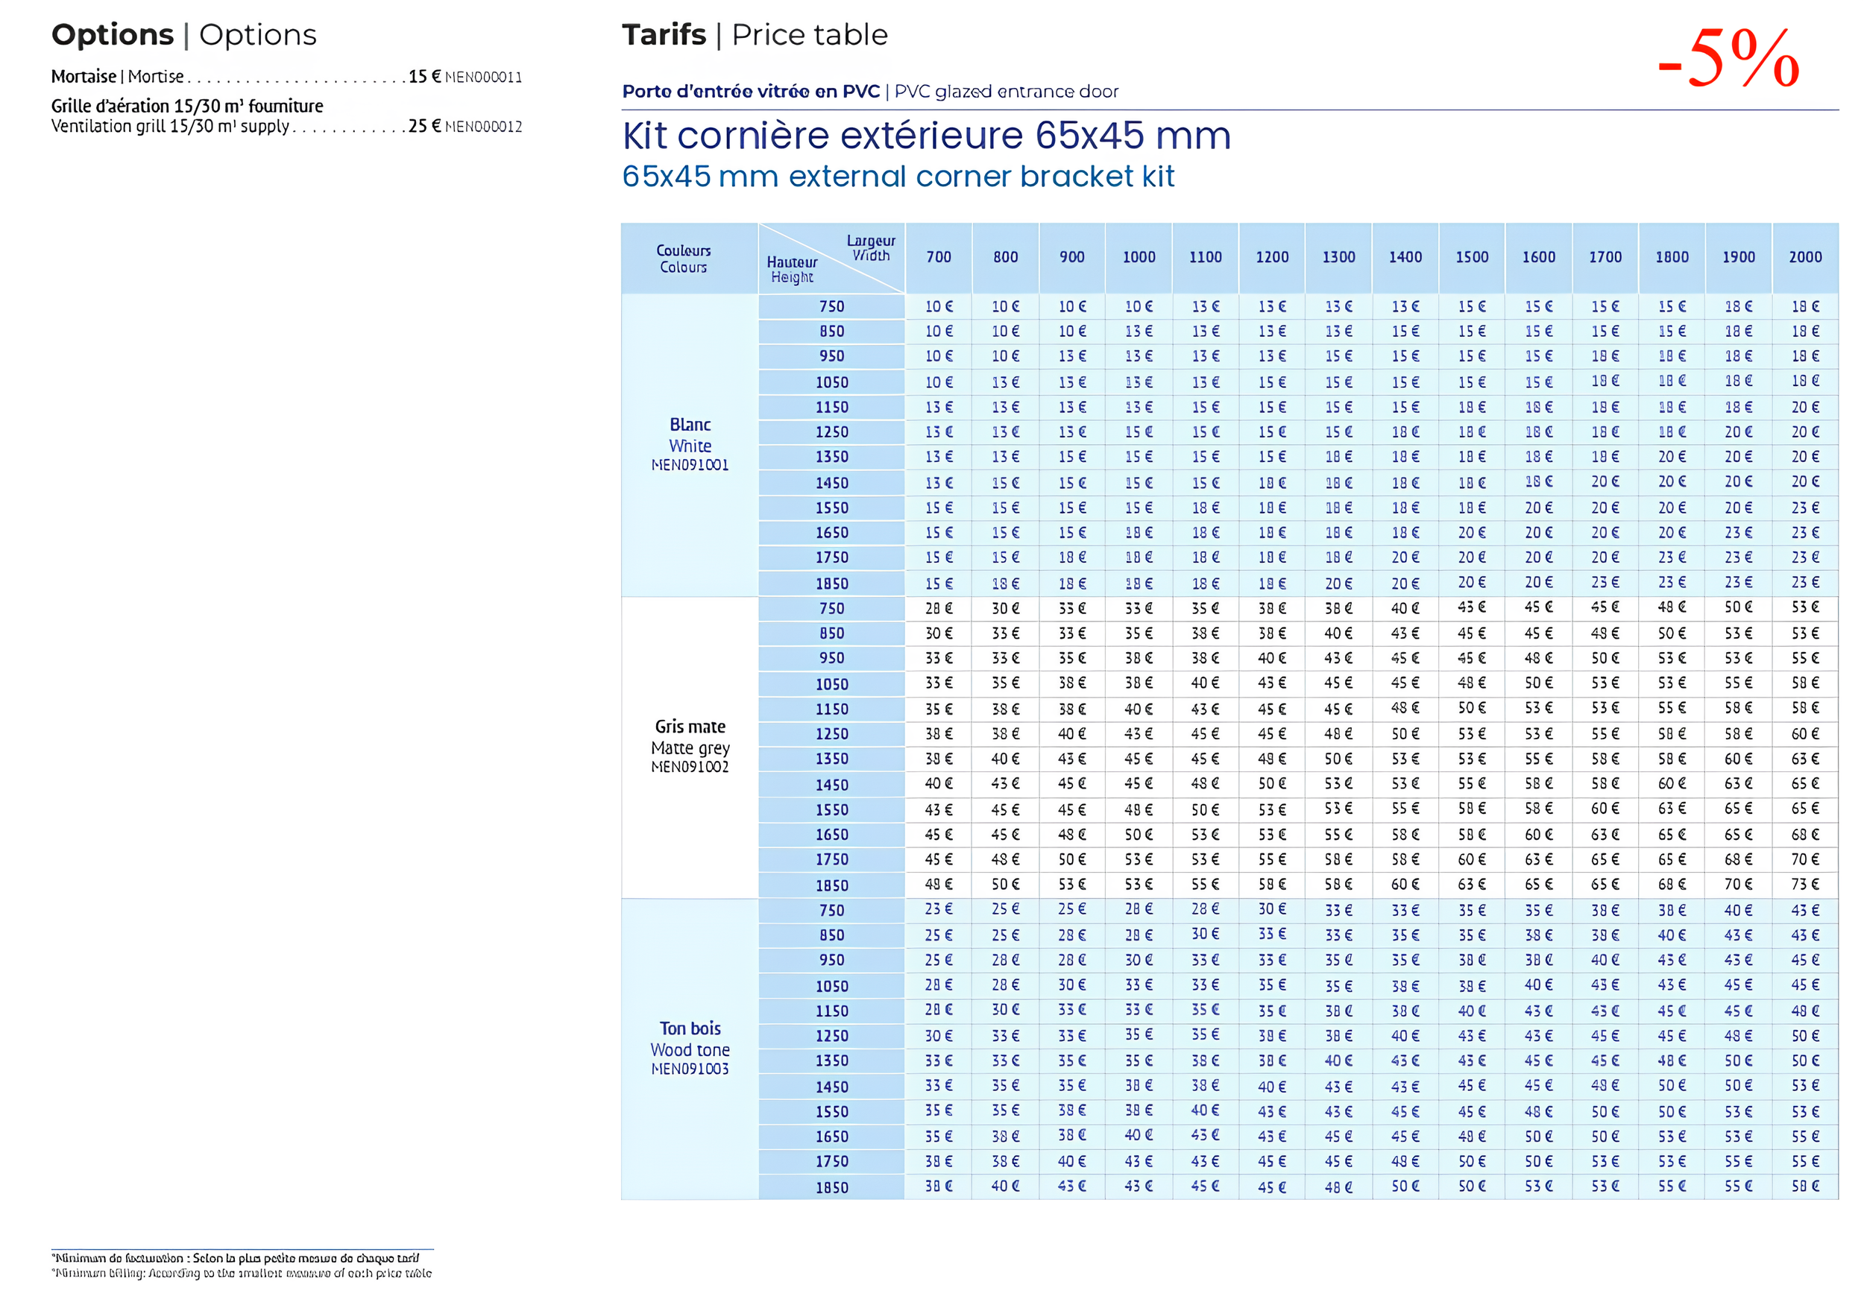Viewport: 1864px width, 1299px height.
Task: Click the 73 € price cell
Action: click(1805, 884)
